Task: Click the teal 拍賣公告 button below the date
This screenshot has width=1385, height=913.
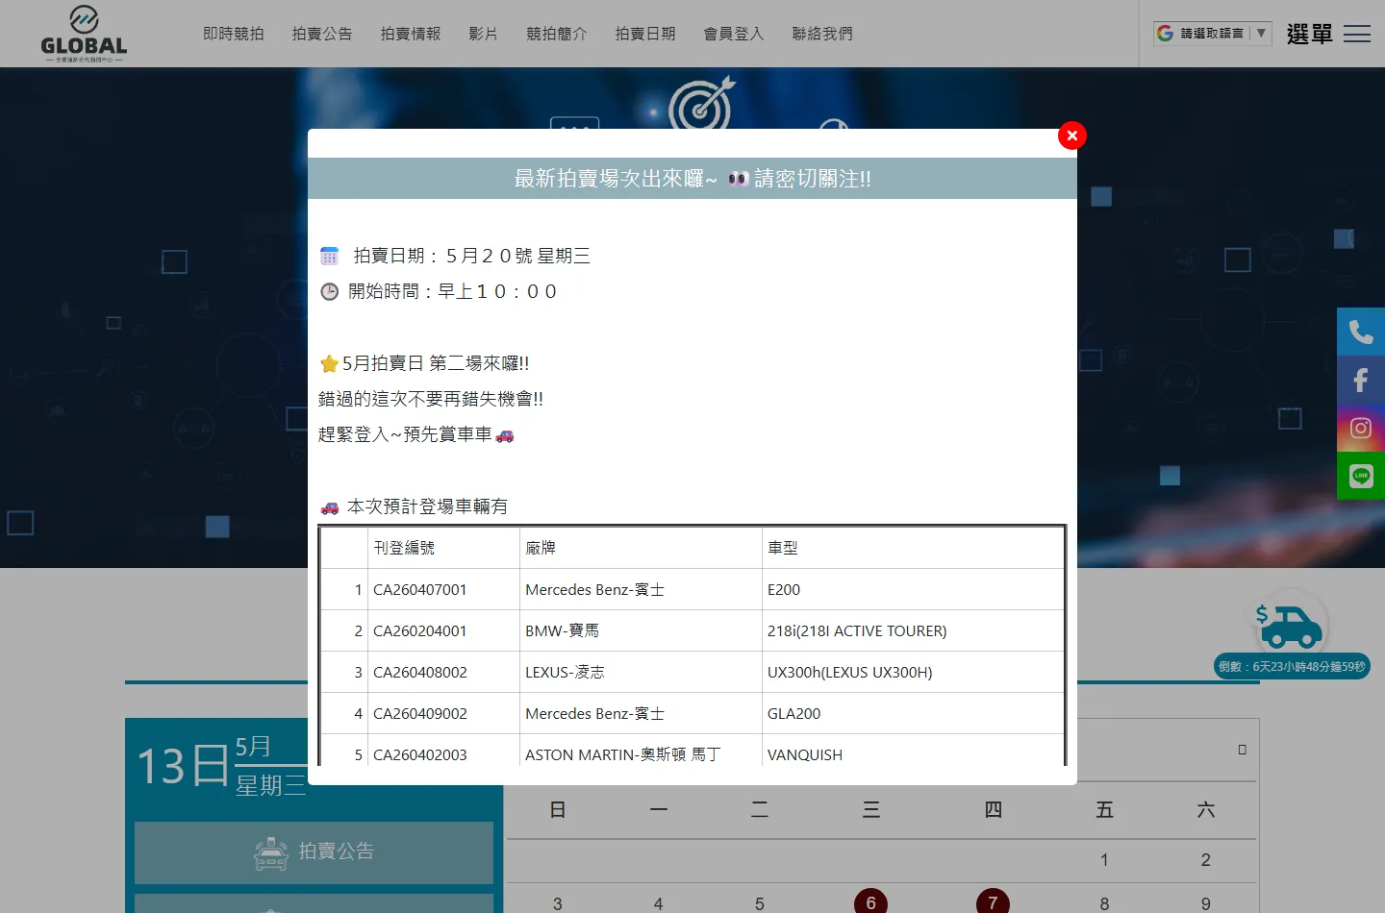Action: click(314, 852)
